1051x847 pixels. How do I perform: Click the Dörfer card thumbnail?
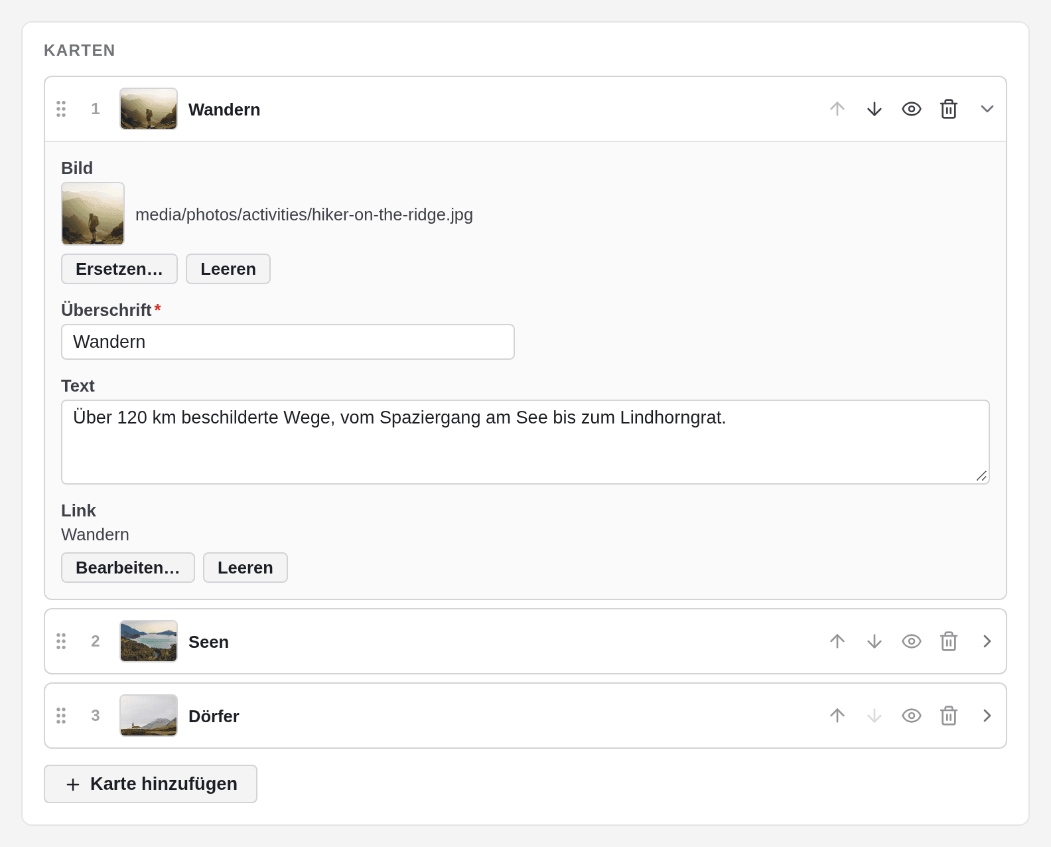pos(149,716)
